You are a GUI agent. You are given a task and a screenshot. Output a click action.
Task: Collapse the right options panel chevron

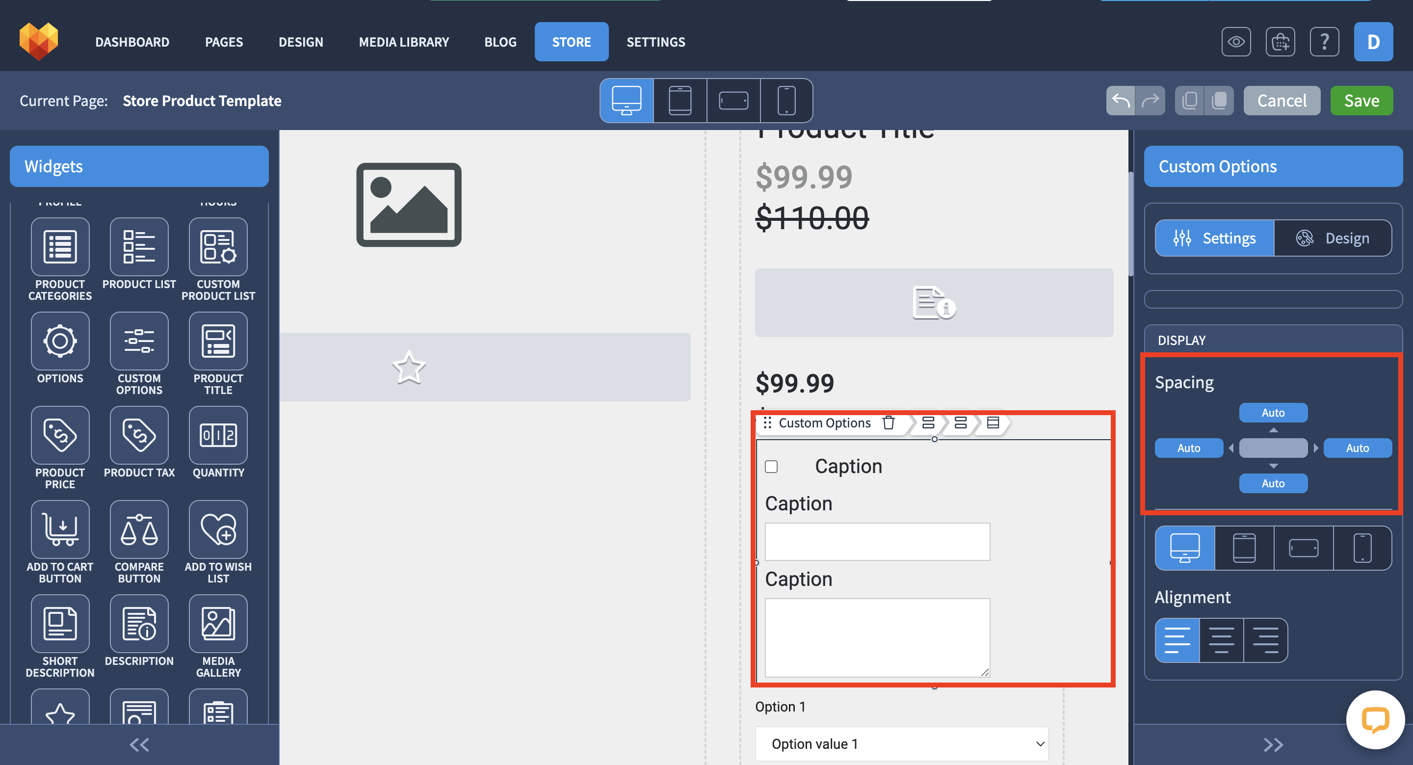[1273, 745]
